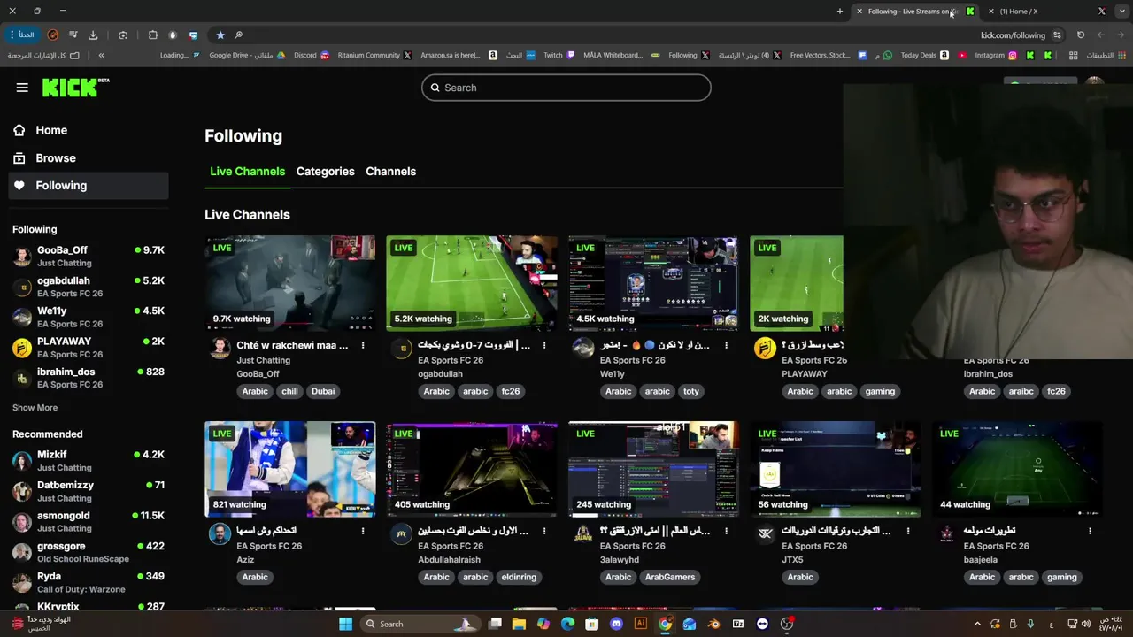1133x637 pixels.
Task: Click the eldinring tag
Action: (519, 577)
